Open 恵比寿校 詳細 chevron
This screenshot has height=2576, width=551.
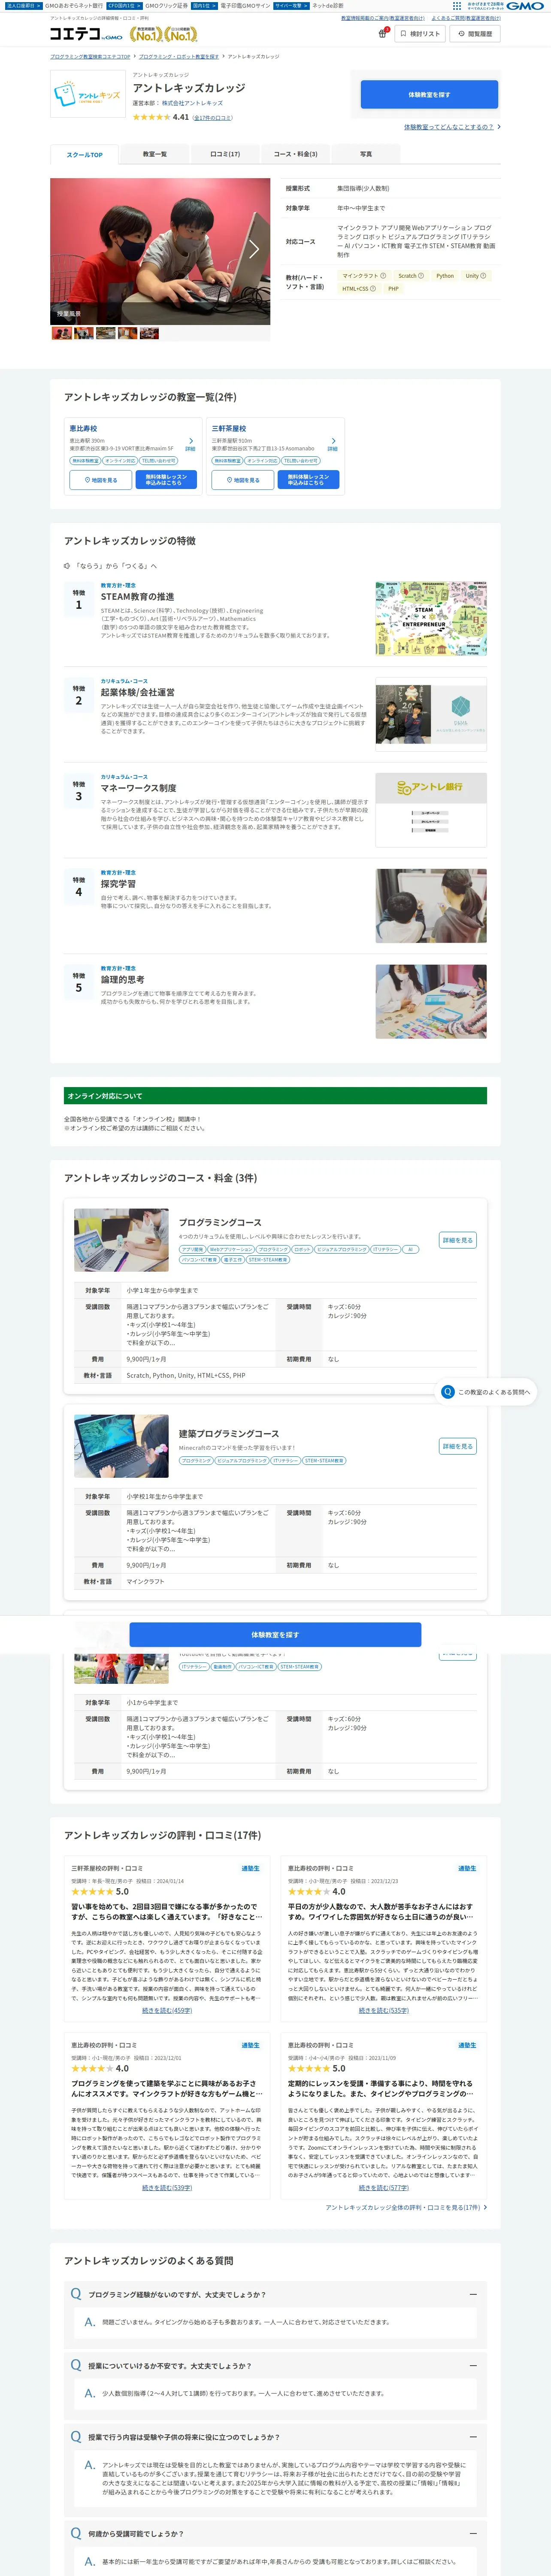pyautogui.click(x=191, y=443)
